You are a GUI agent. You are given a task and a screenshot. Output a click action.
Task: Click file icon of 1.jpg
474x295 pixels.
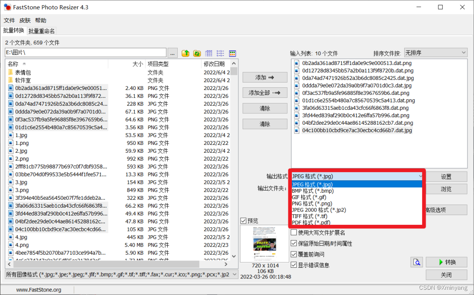tap(11, 135)
